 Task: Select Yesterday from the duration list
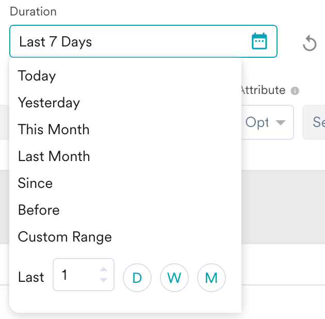(x=49, y=103)
